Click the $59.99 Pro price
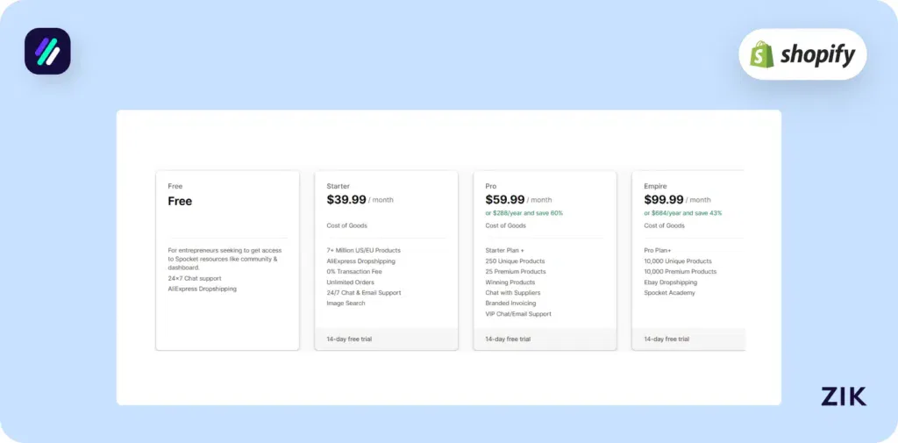 (x=505, y=199)
